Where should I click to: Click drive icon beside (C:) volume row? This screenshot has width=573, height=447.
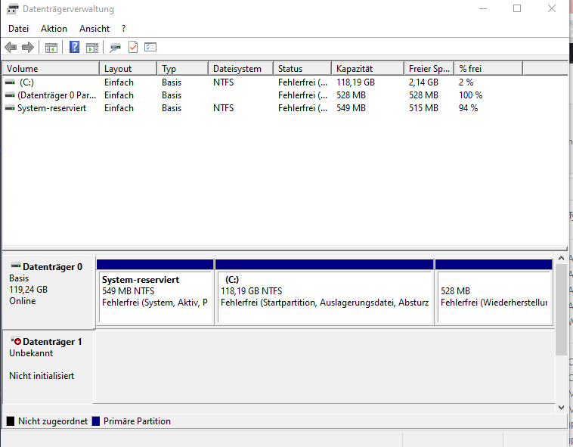[11, 82]
